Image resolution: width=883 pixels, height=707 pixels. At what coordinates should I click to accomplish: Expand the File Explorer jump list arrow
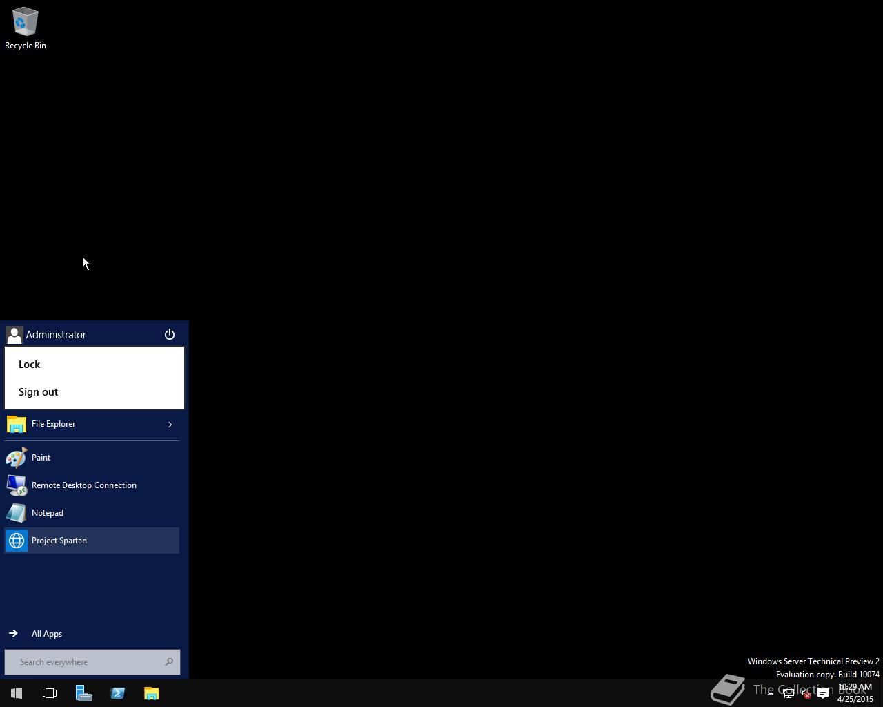tap(170, 424)
